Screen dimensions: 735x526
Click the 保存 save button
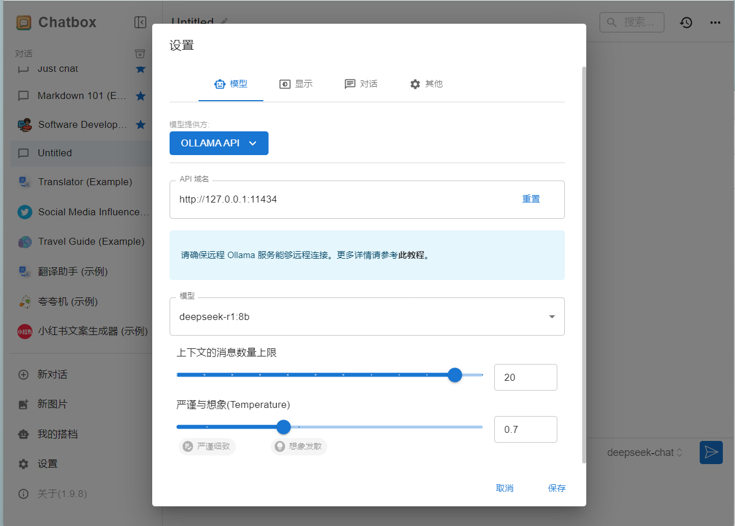556,488
